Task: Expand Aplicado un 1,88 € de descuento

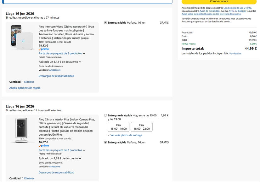Action: click(60, 158)
